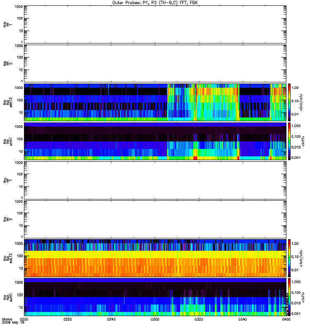
Task: Click the <|mV/m|> unit label beside thc edc12 color bar
Action: click(x=301, y=258)
